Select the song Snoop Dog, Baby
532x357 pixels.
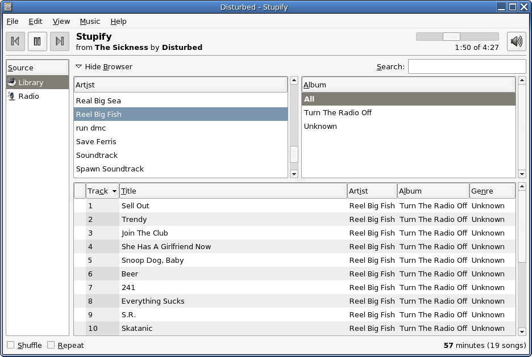tap(294, 260)
